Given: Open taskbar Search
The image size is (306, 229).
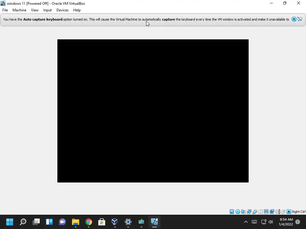Looking at the screenshot, I should pos(23,222).
